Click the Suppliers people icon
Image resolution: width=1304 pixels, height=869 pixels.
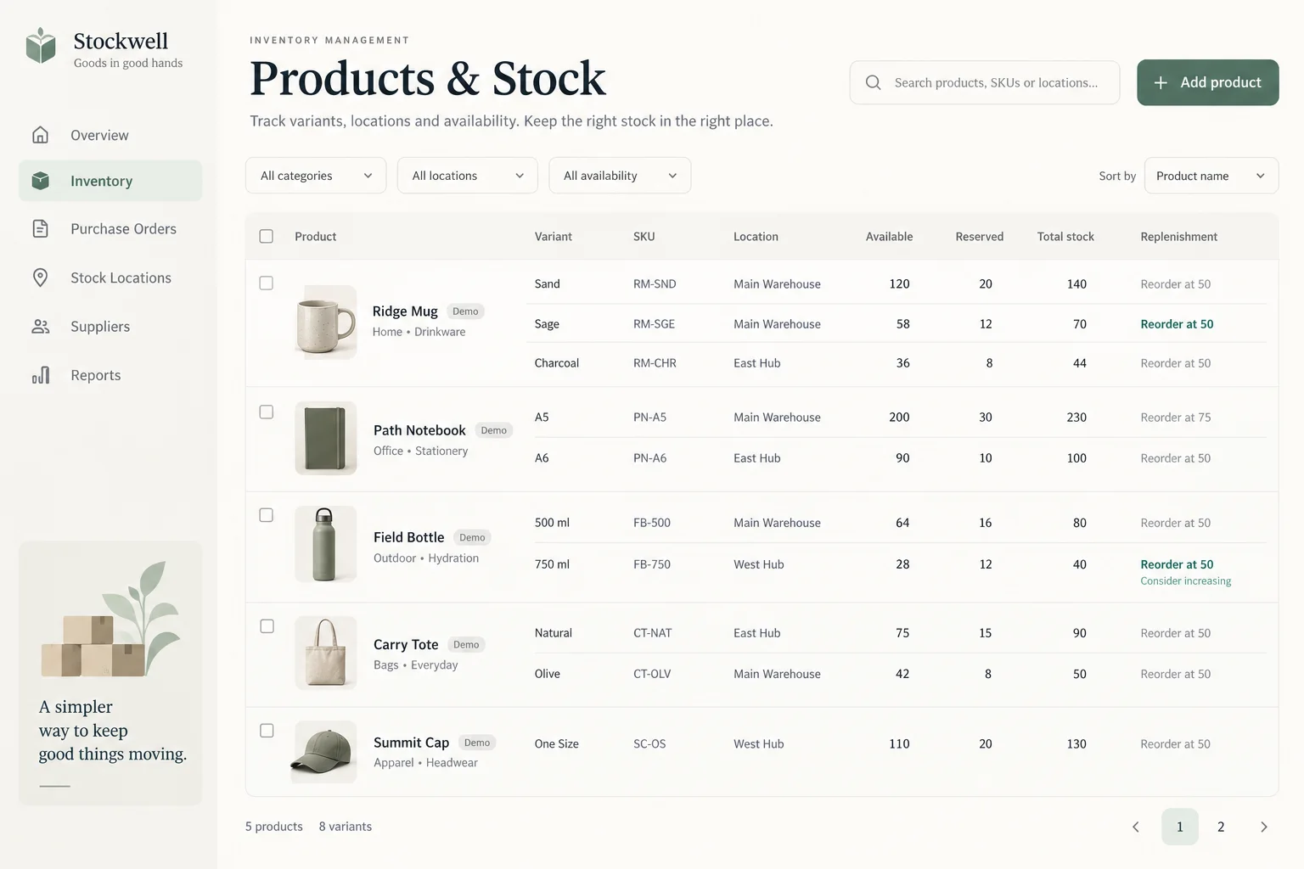(x=40, y=327)
